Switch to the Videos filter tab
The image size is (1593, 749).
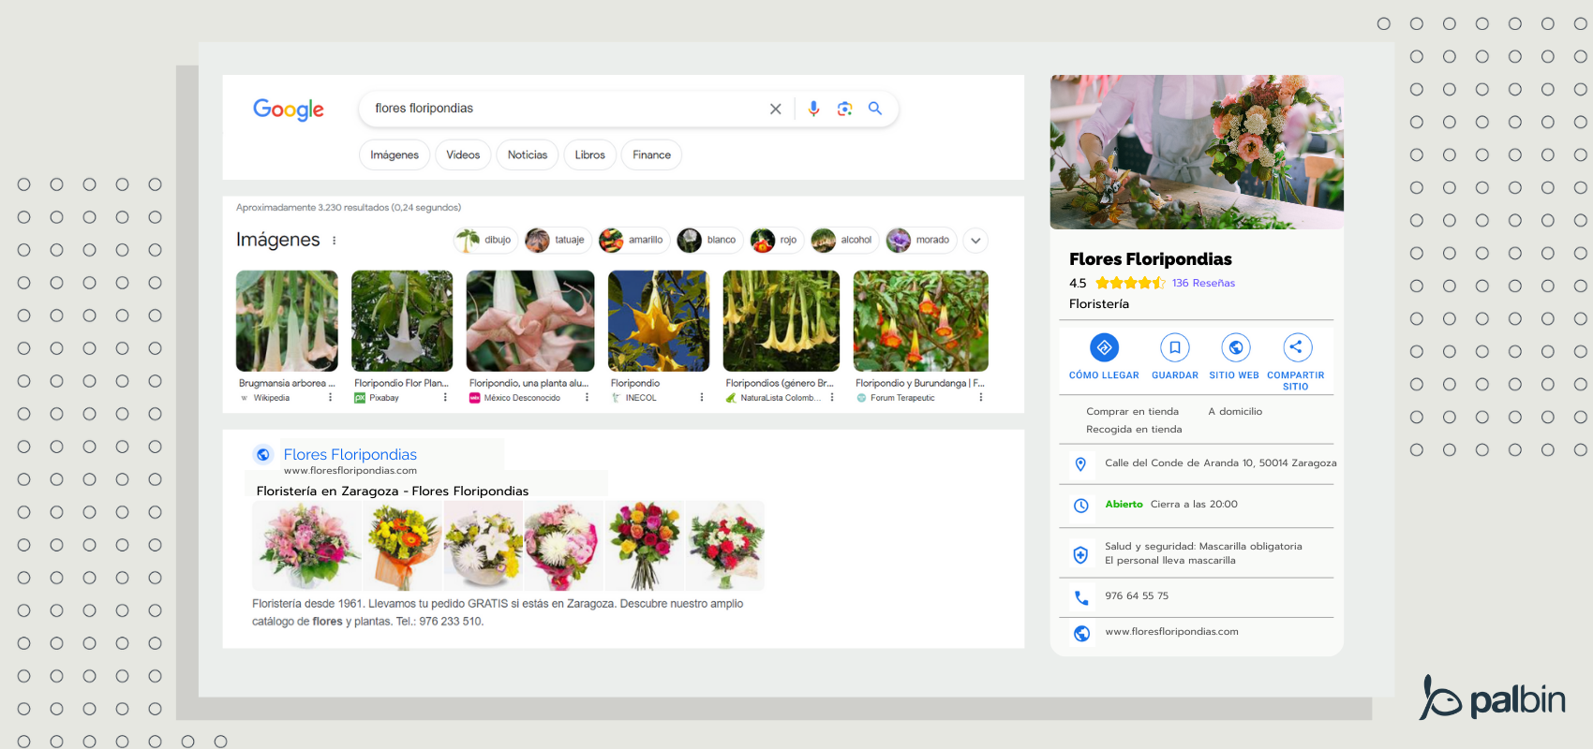tap(463, 154)
